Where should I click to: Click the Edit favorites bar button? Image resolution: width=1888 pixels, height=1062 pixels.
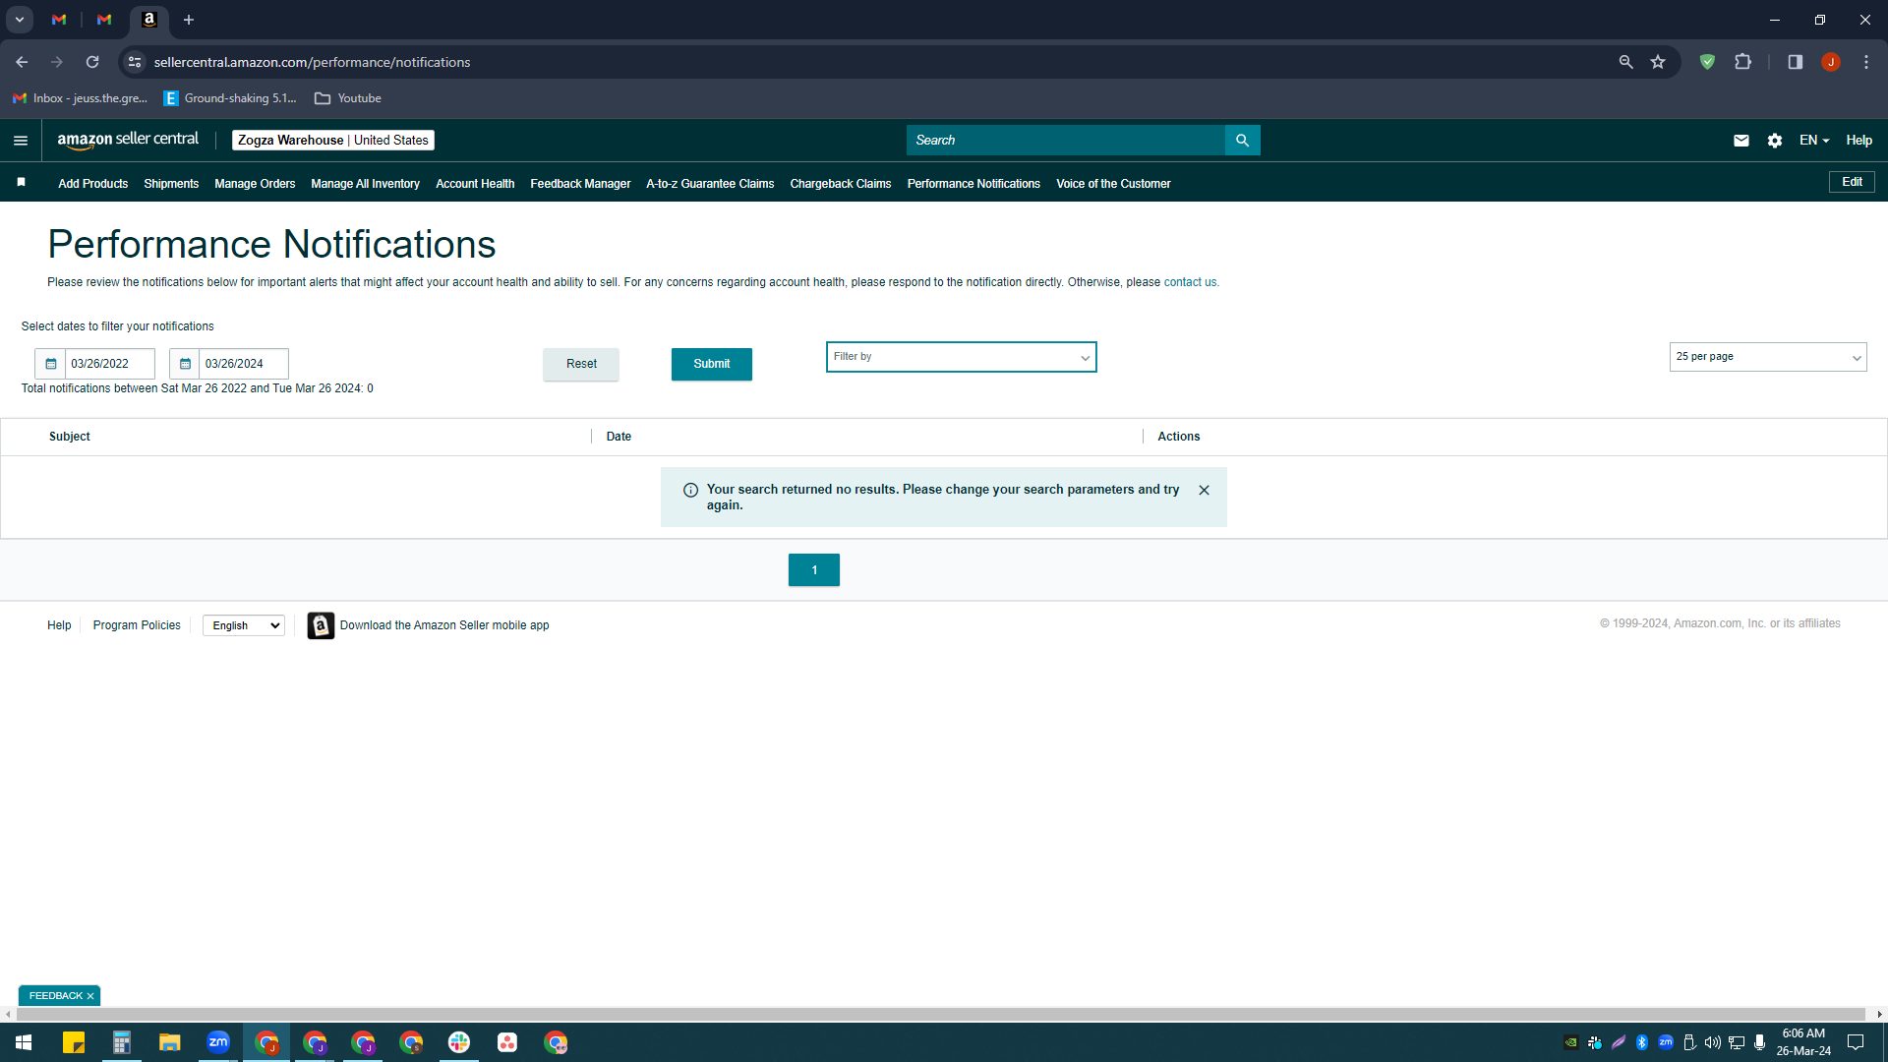tap(1852, 182)
